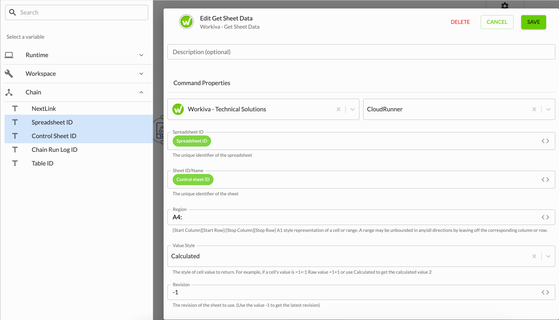The image size is (559, 320).
Task: Clear the Workiva - Technical Solutions selection
Action: point(339,109)
